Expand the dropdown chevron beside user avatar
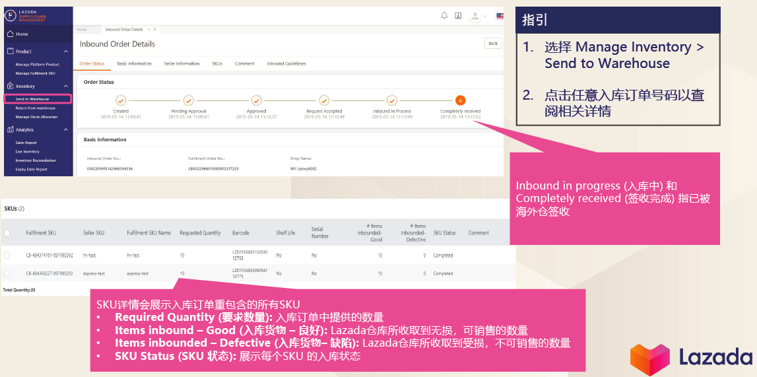Image resolution: width=757 pixels, height=377 pixels. (485, 16)
